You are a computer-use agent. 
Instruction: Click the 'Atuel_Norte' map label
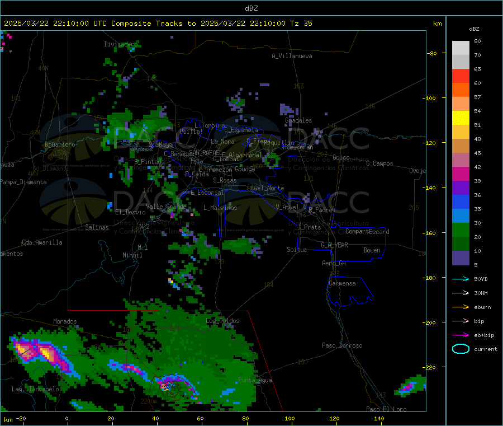265,188
